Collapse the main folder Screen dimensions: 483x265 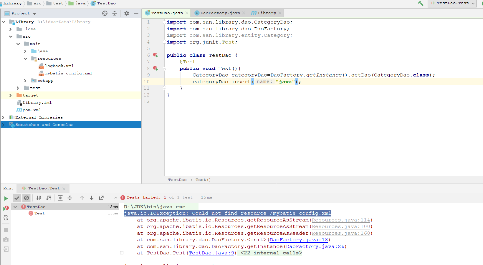click(18, 44)
